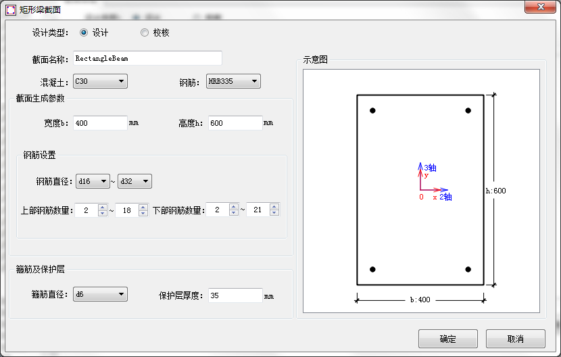The image size is (561, 357).
Task: Increase the 下部钢筋数量 minimum value
Action: (233, 207)
